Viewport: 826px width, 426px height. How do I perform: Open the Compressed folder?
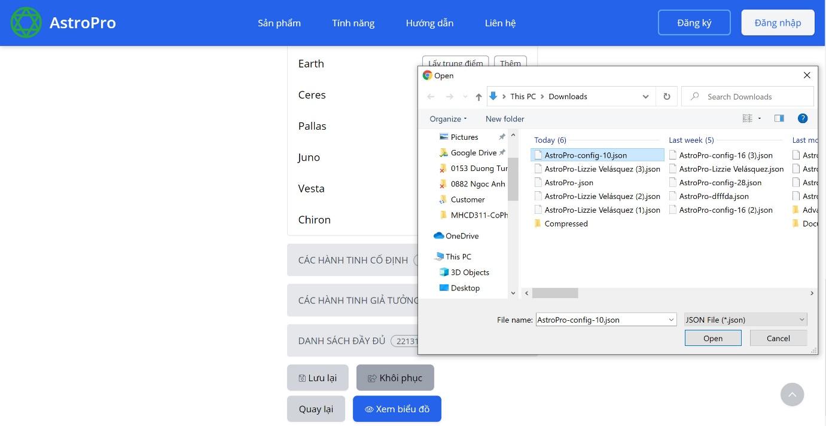[x=565, y=223]
